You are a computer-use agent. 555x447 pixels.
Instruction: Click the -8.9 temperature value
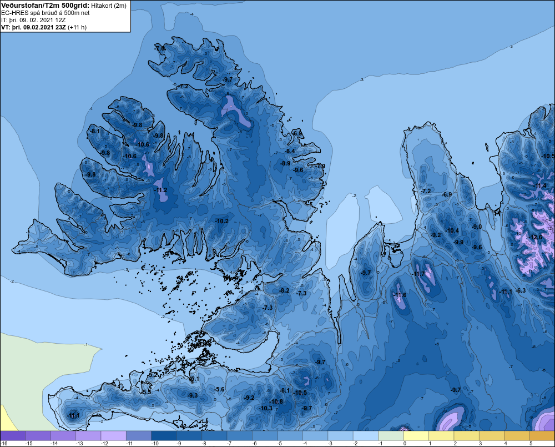(x=285, y=163)
